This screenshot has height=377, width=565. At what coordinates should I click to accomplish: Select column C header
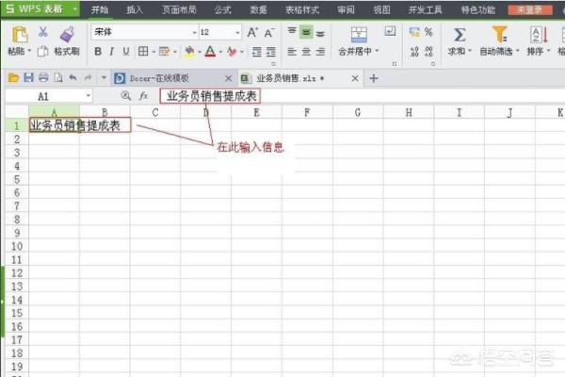[155, 113]
